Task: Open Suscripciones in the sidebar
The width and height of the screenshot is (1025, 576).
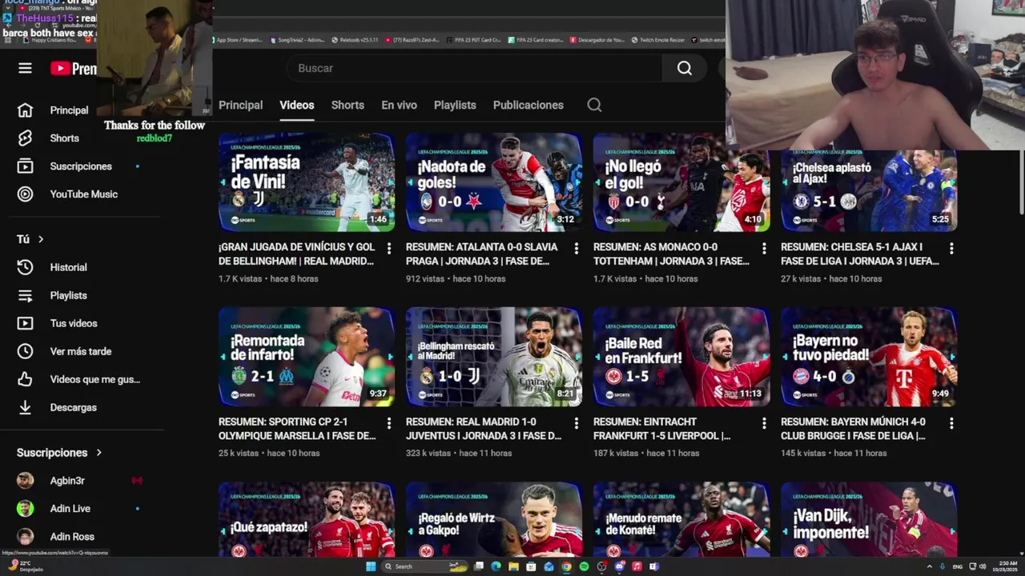Action: pyautogui.click(x=80, y=166)
